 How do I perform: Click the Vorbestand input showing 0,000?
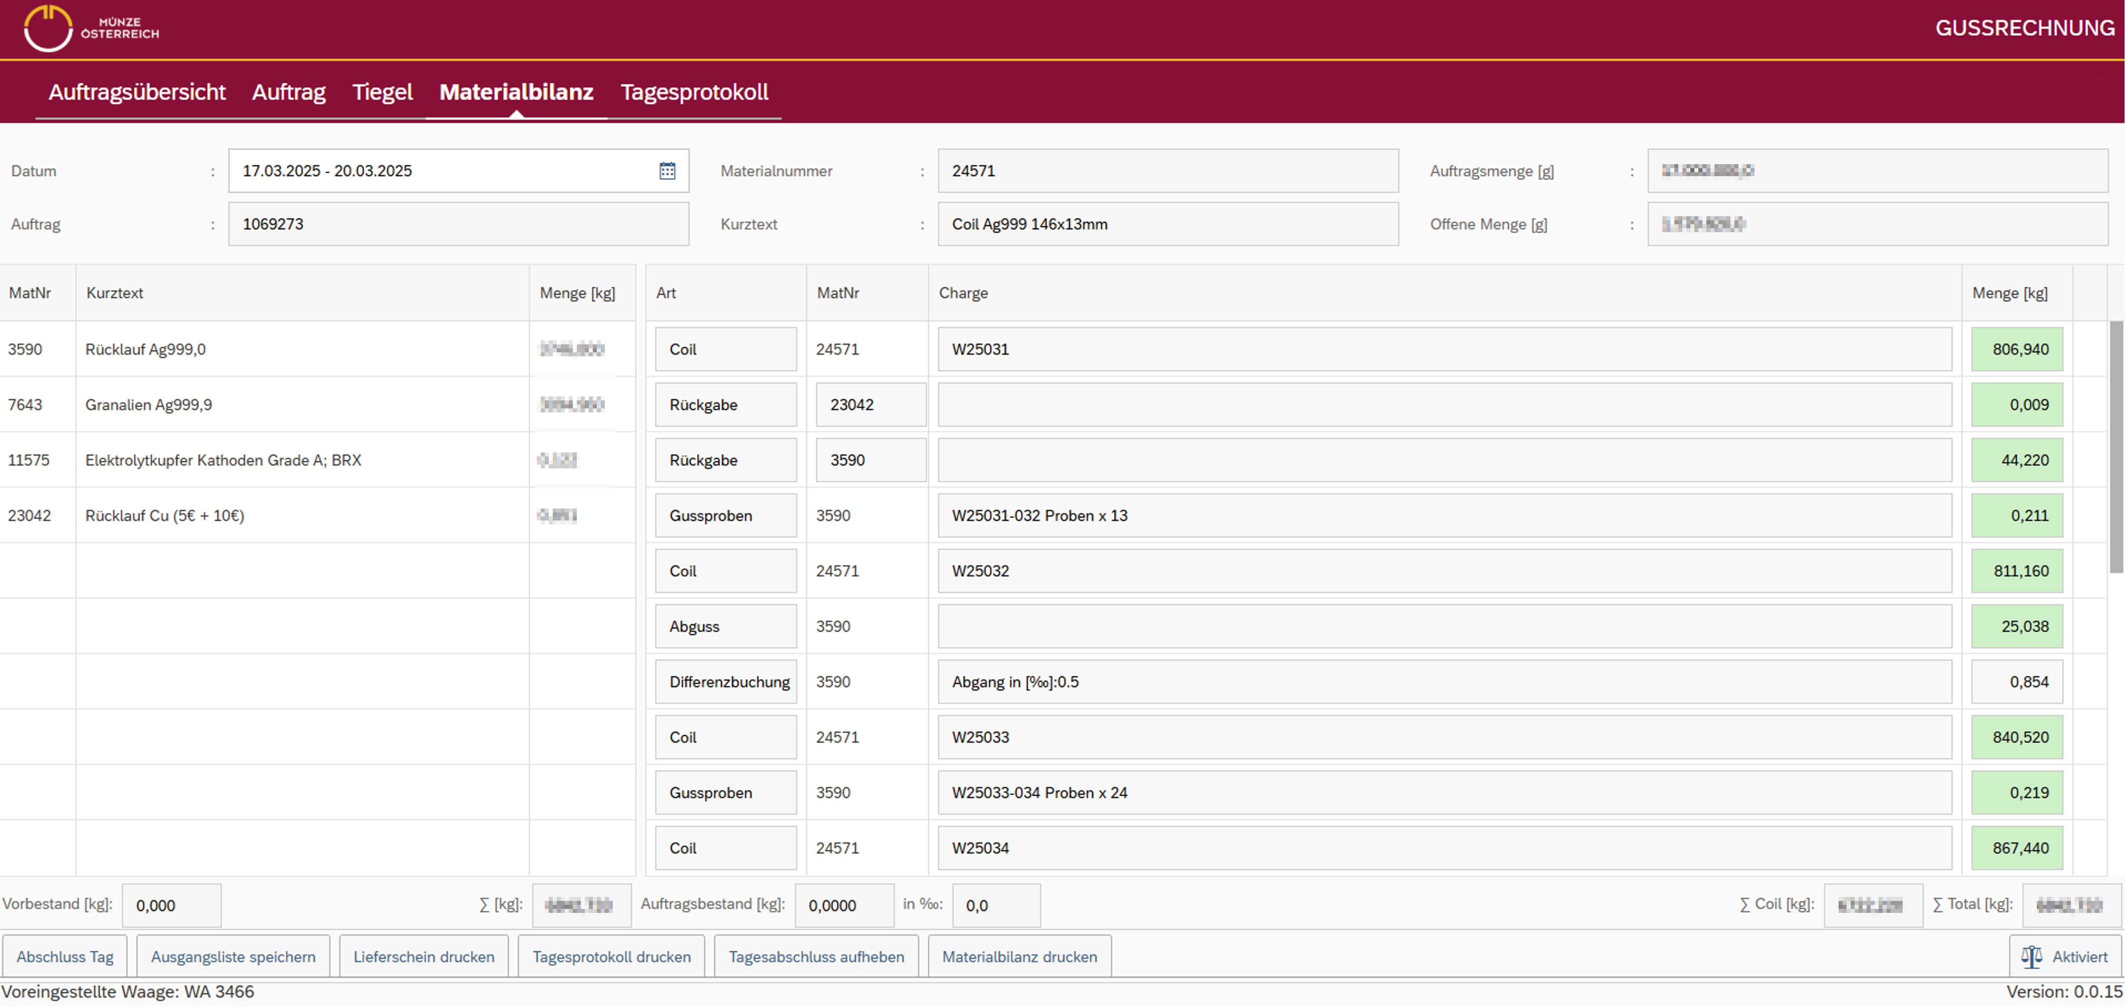coord(171,905)
